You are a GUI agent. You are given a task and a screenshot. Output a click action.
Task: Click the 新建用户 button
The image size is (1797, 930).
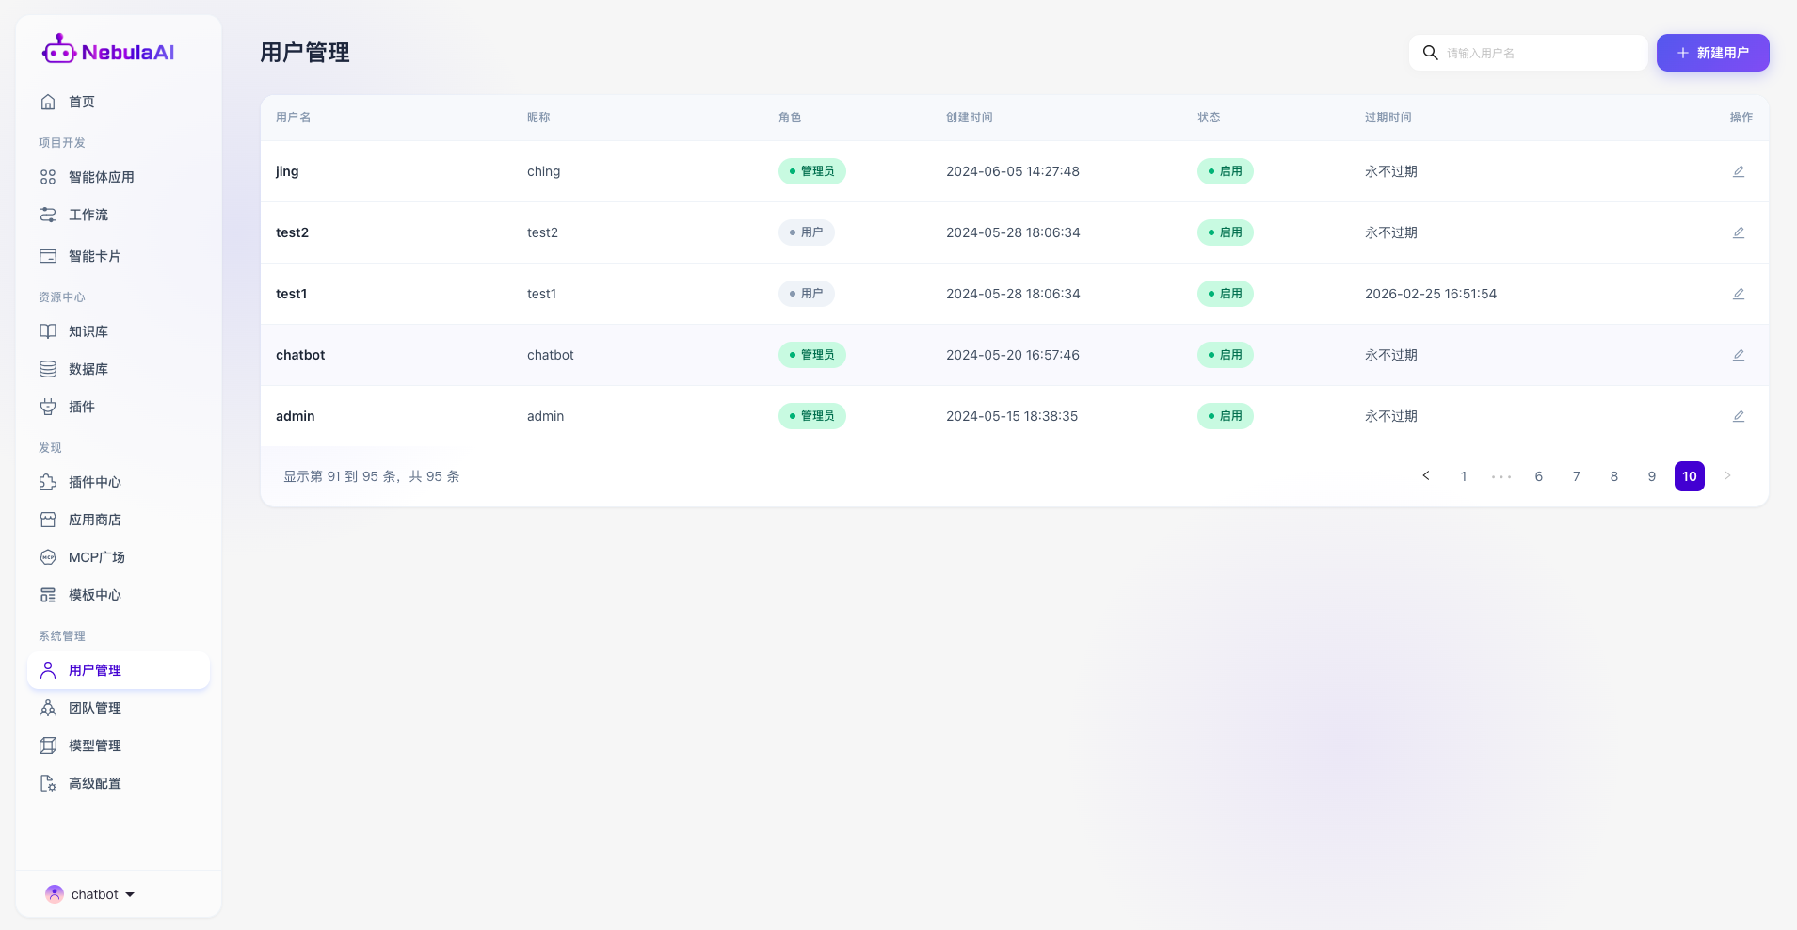point(1712,53)
